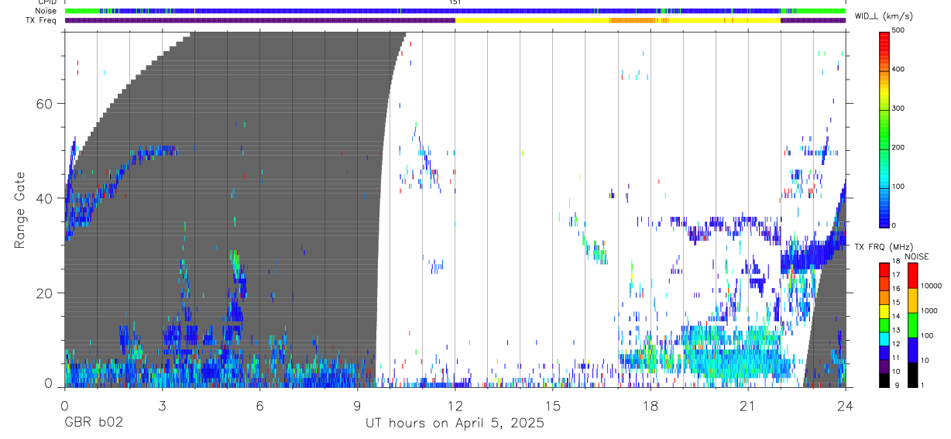Select the Noise strip above the plot
Screen dimensions: 951x439
coord(455,11)
